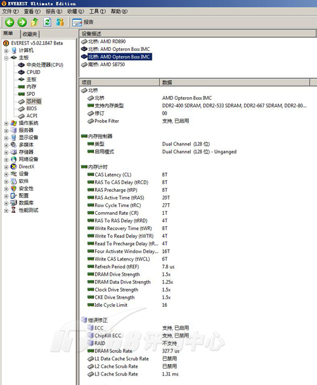Switch to the 收藏夹 tab

point(30,34)
